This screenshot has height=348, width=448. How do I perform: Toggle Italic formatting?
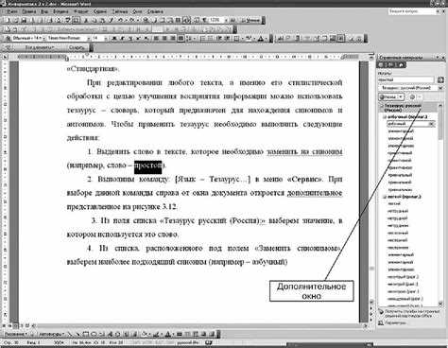pos(123,38)
